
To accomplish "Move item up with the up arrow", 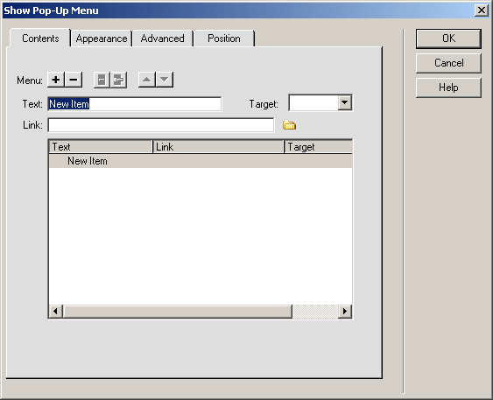I will (x=146, y=80).
